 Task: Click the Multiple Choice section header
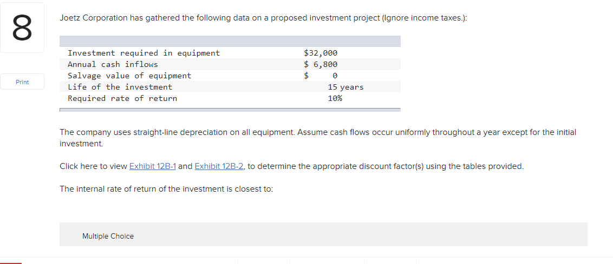[108, 236]
